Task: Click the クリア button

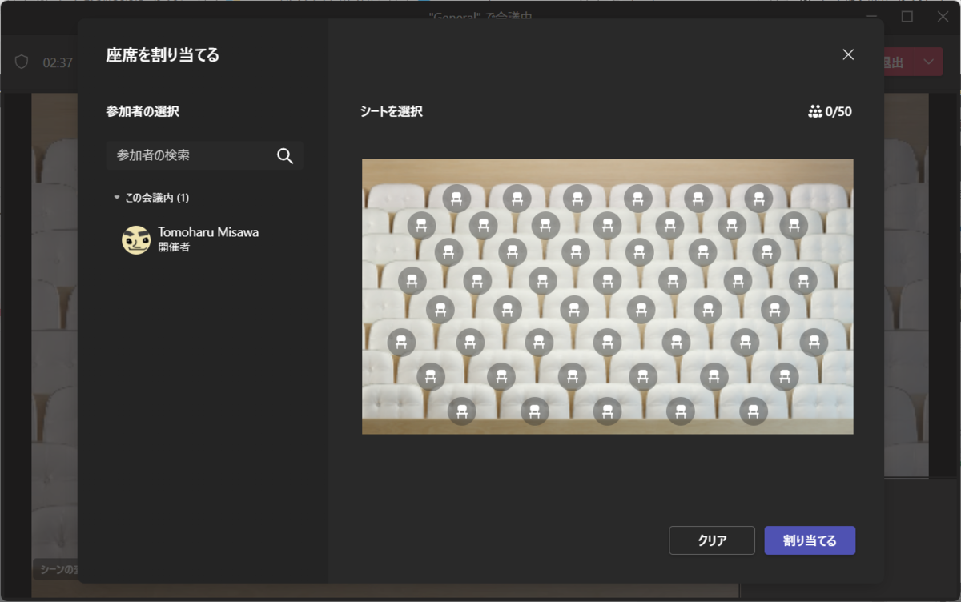Action: (x=712, y=540)
